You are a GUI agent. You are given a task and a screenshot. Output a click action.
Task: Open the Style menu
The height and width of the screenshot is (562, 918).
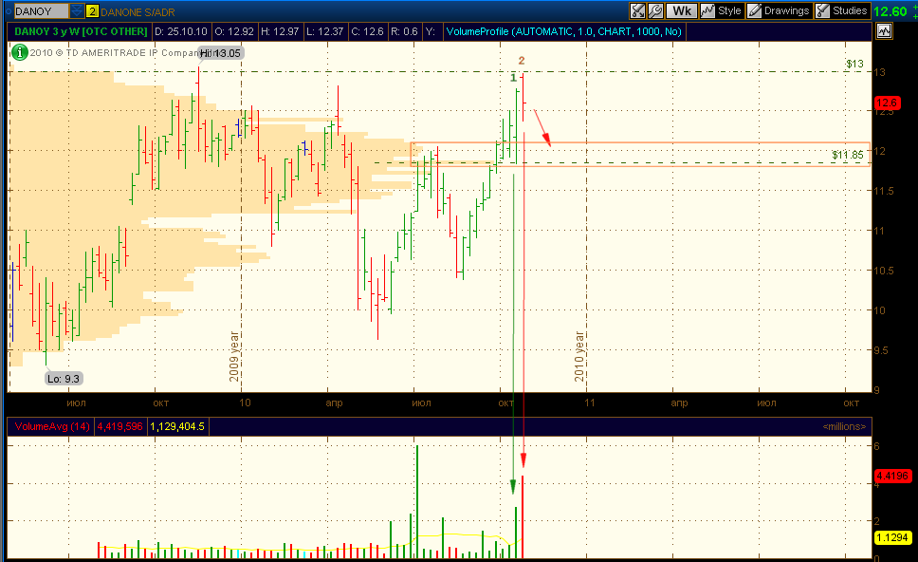coord(722,10)
